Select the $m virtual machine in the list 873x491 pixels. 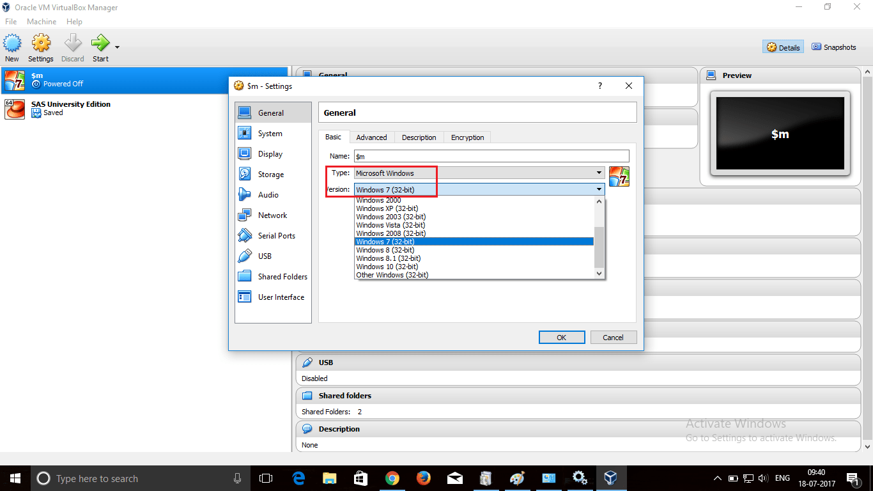pyautogui.click(x=144, y=80)
